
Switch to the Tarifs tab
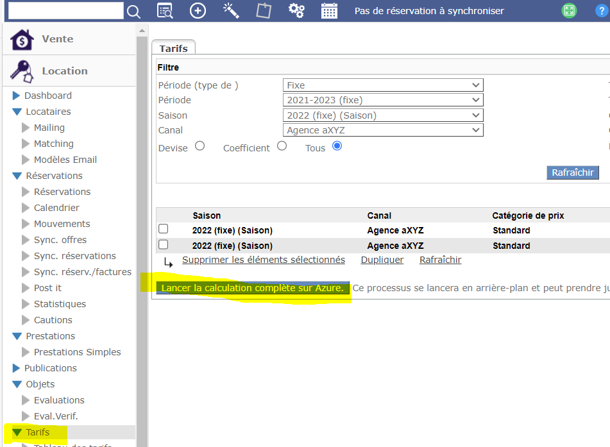[173, 48]
